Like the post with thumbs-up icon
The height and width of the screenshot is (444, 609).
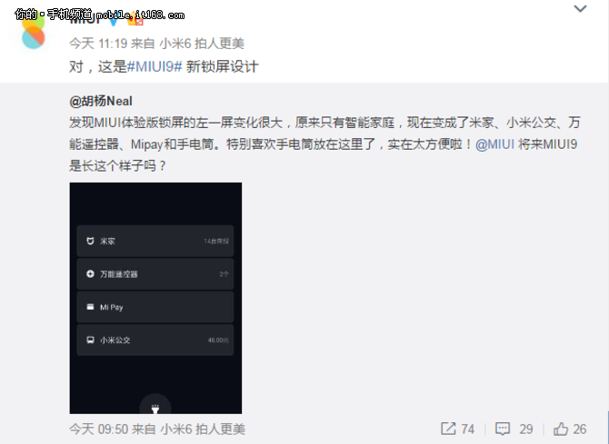[x=561, y=429]
